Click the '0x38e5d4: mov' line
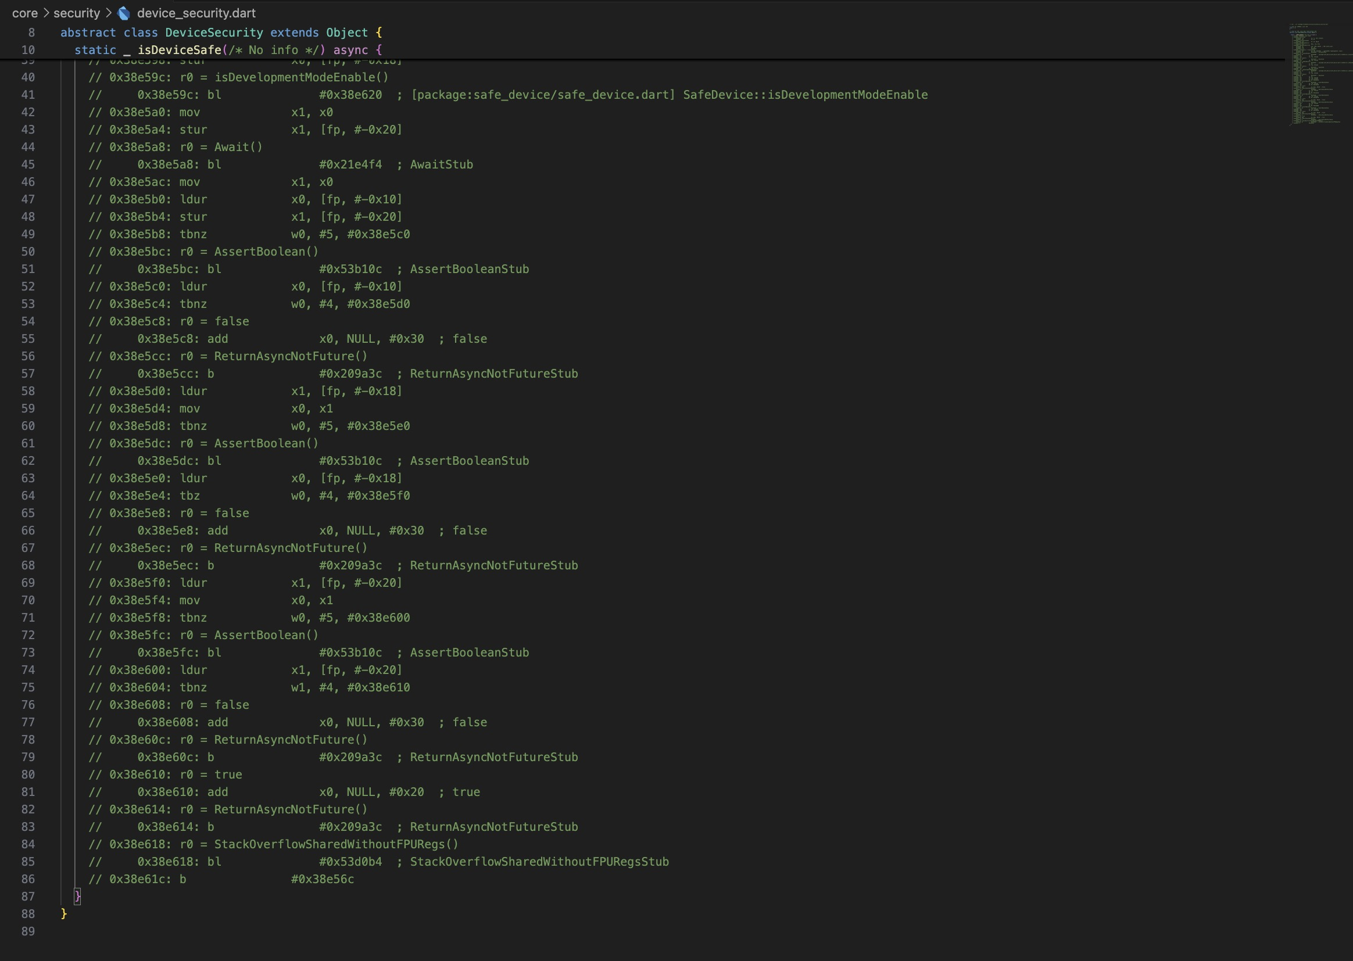The image size is (1353, 961). [211, 409]
